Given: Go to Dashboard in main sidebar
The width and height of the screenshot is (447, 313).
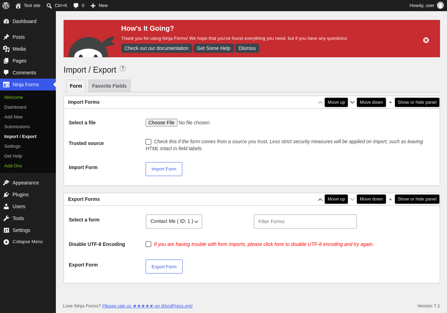Looking at the screenshot, I should (x=28, y=21).
